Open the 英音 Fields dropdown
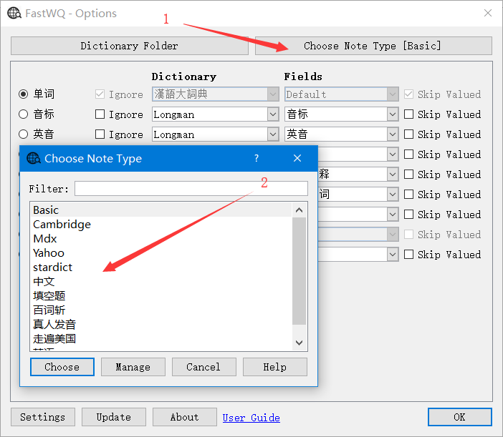 (392, 134)
